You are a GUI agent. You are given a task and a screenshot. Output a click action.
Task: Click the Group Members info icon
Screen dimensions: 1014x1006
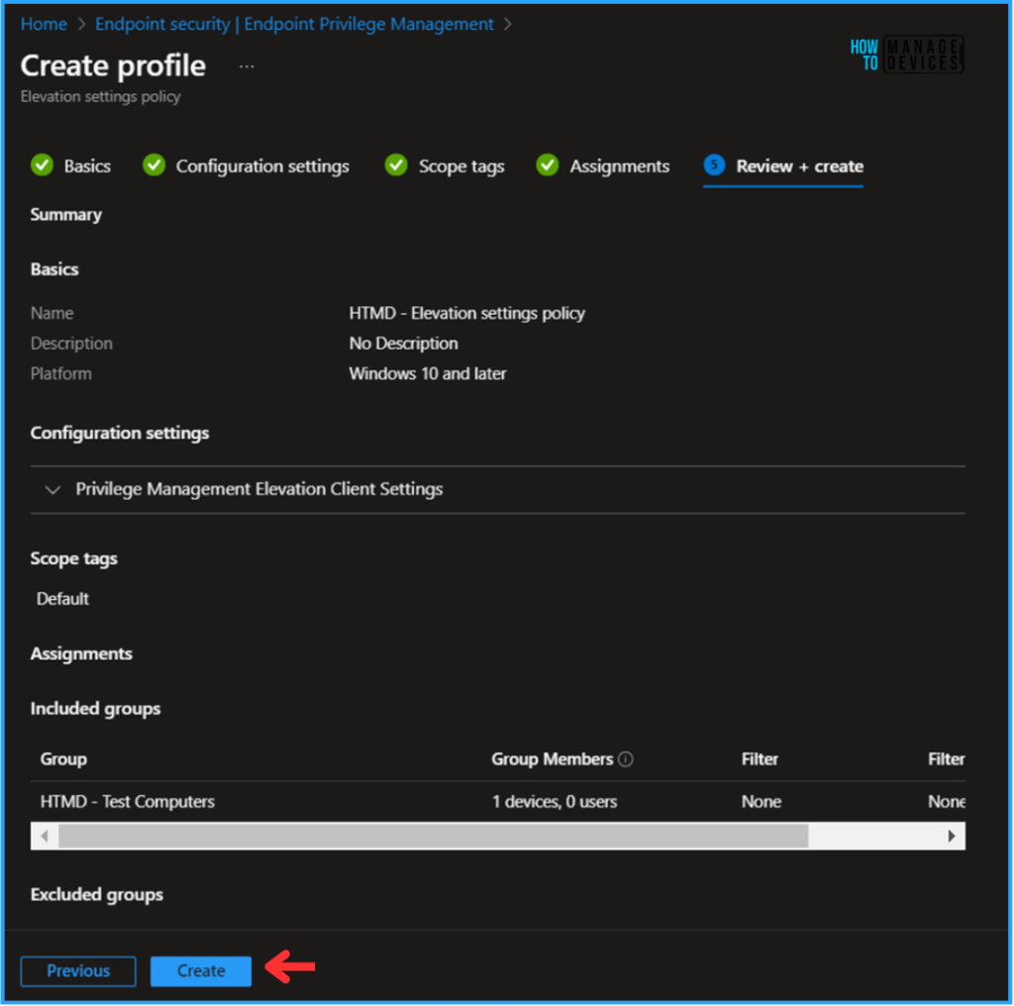pos(626,759)
